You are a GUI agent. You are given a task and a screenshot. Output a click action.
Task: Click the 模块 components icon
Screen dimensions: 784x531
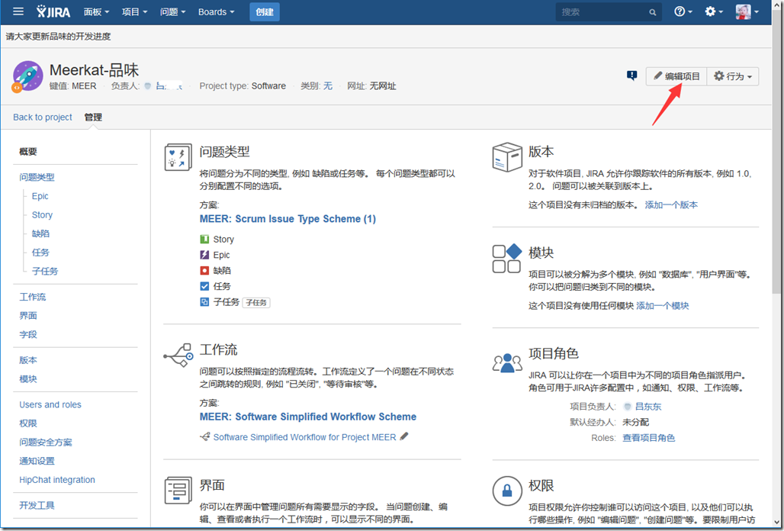507,258
